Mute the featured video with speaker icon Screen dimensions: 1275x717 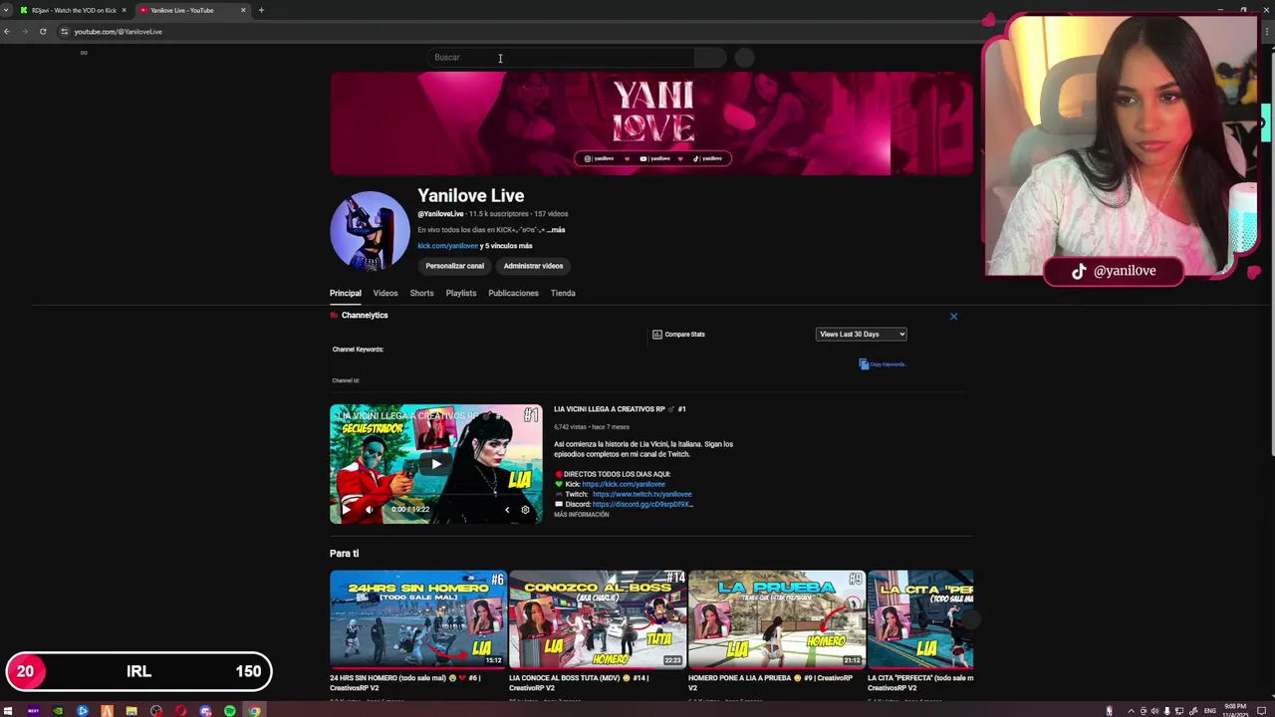[370, 509]
